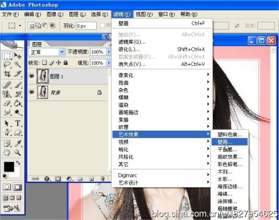The height and width of the screenshot is (220, 279).
Task: Select the Magic Wand tool
Action: coord(18,65)
